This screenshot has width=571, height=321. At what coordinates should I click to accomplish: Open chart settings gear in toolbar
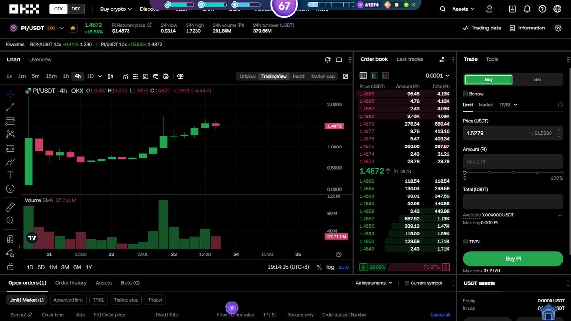click(166, 76)
